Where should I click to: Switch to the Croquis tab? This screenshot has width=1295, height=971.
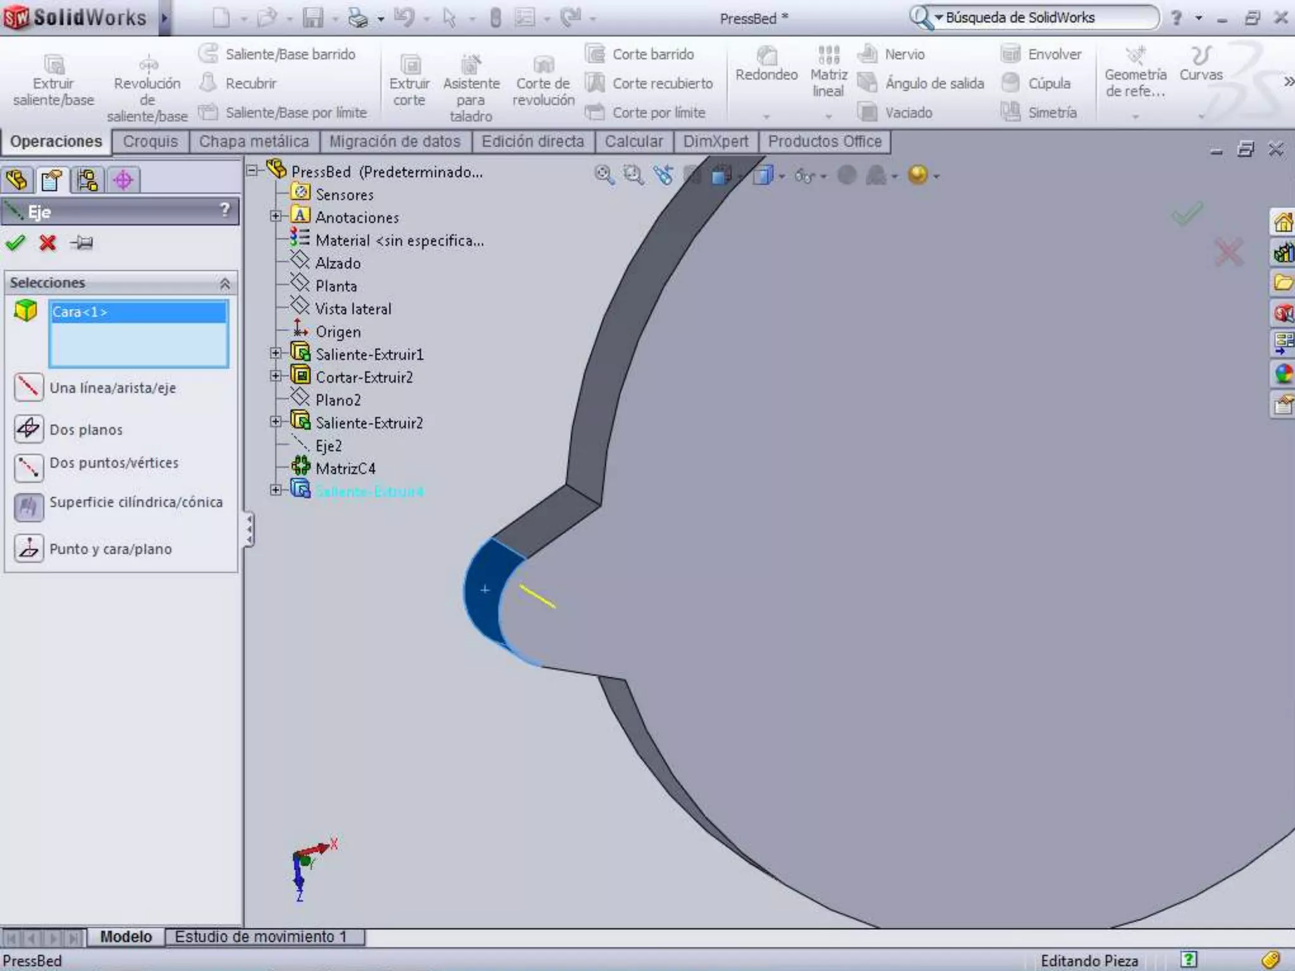point(150,142)
